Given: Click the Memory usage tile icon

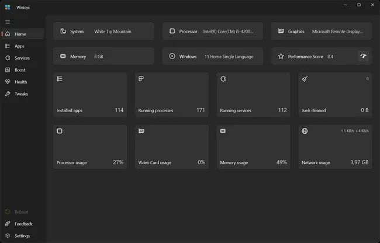Looking at the screenshot, I should [x=223, y=131].
